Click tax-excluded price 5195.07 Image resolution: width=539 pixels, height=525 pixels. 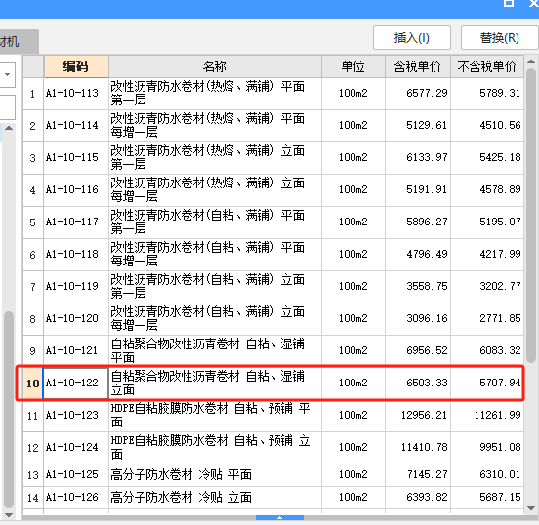(500, 222)
